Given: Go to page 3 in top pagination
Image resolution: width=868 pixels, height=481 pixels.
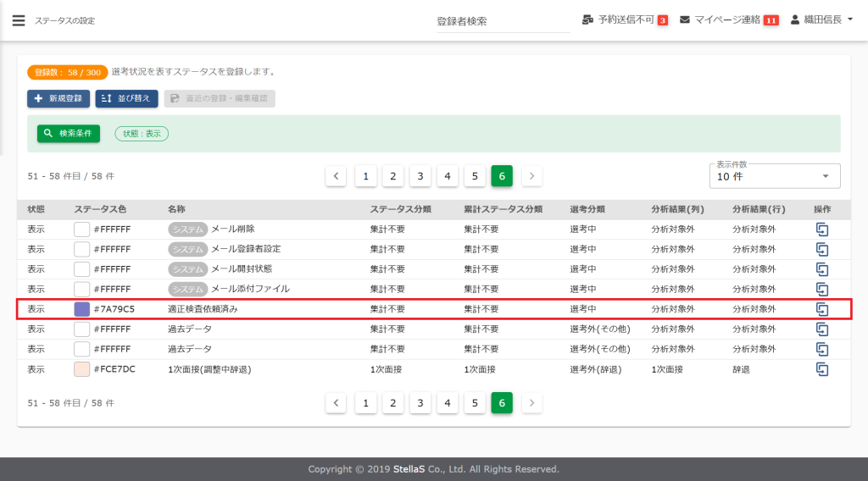Looking at the screenshot, I should click(x=420, y=176).
